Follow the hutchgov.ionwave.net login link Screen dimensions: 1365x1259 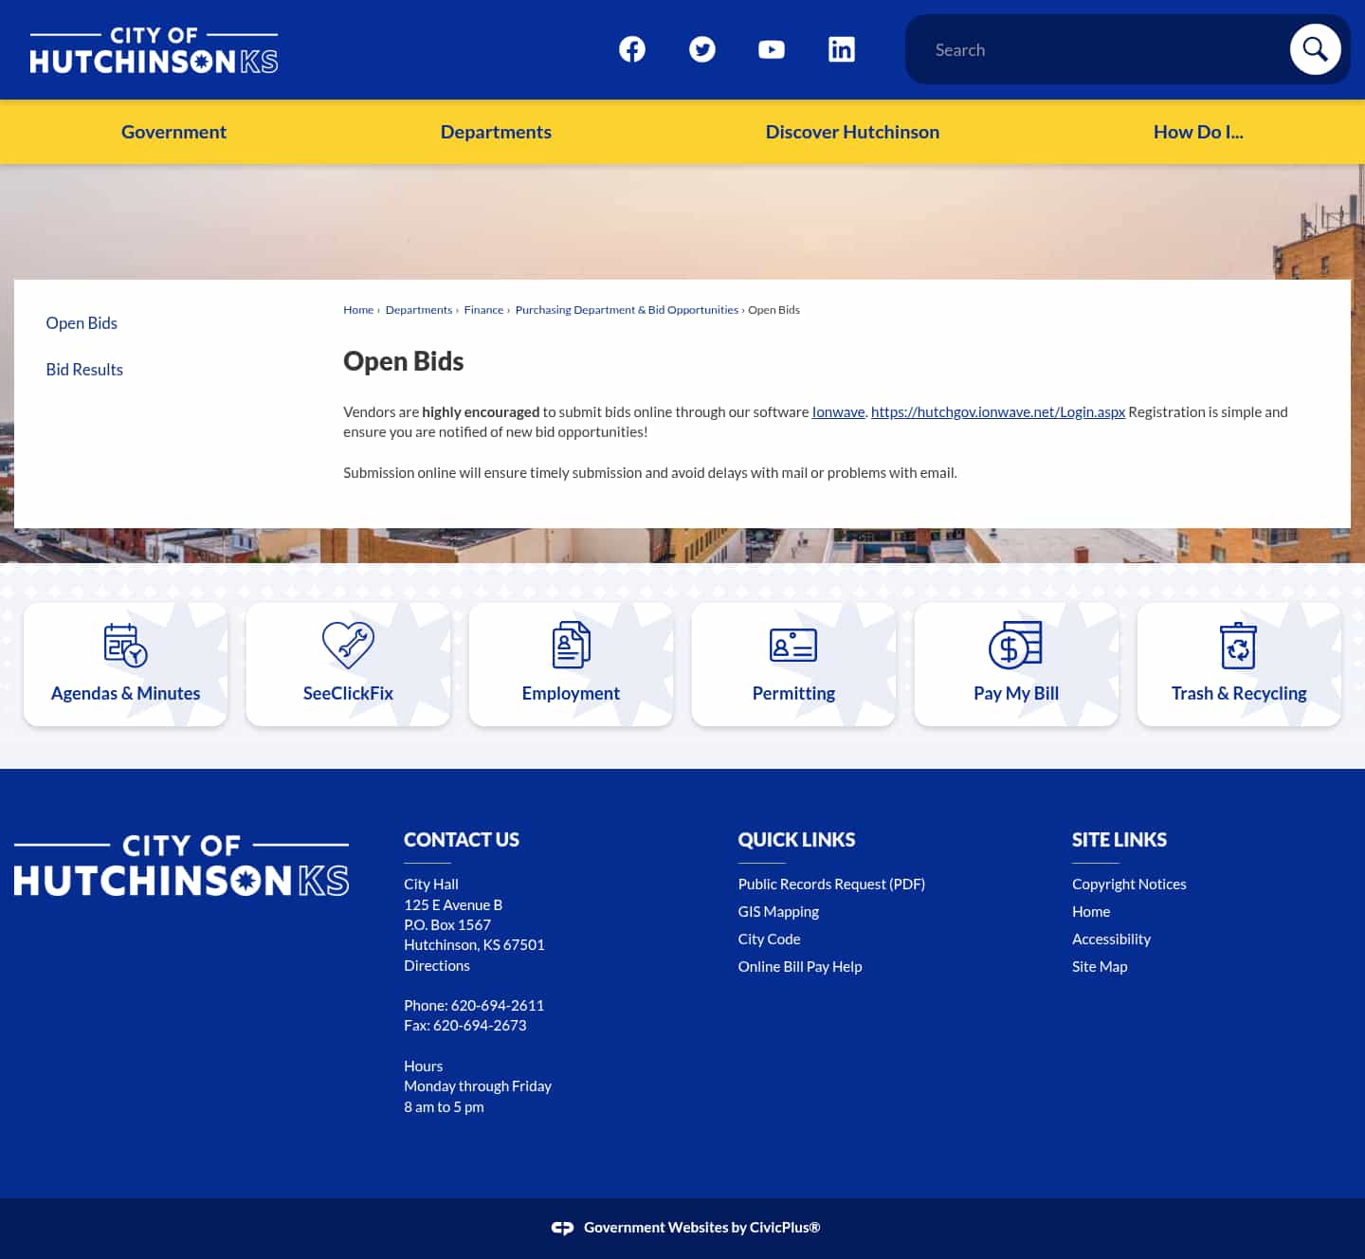(998, 411)
